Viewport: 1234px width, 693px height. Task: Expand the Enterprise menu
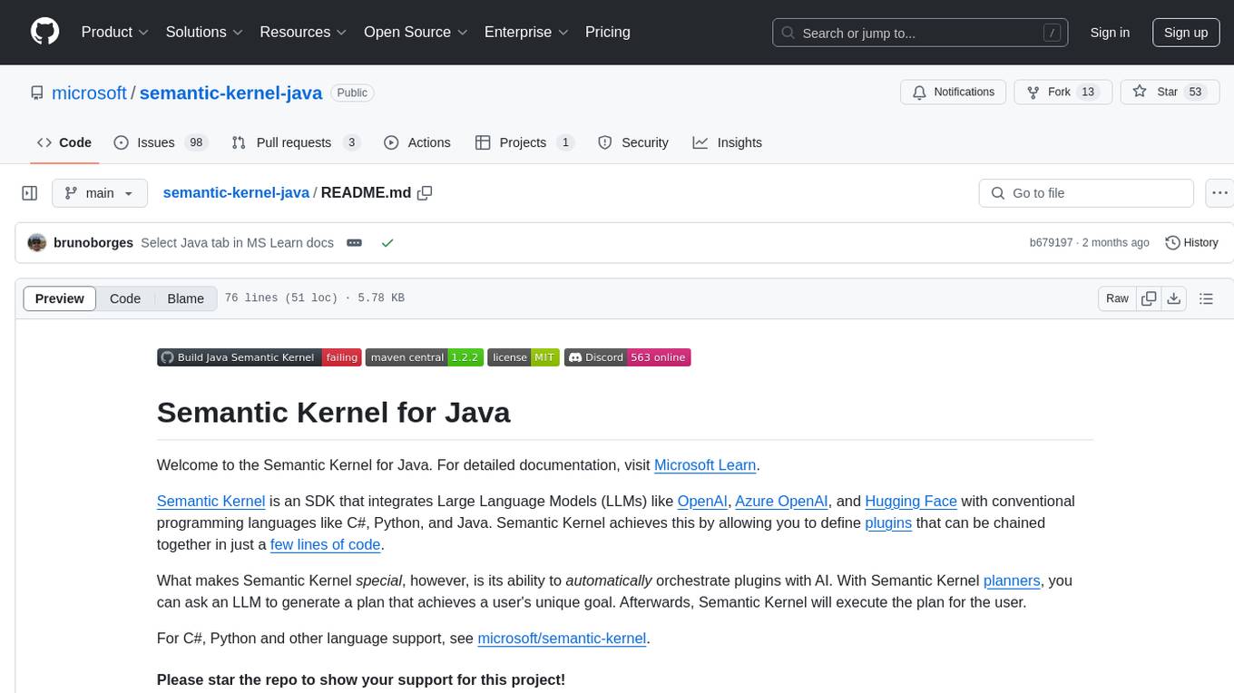526,32
